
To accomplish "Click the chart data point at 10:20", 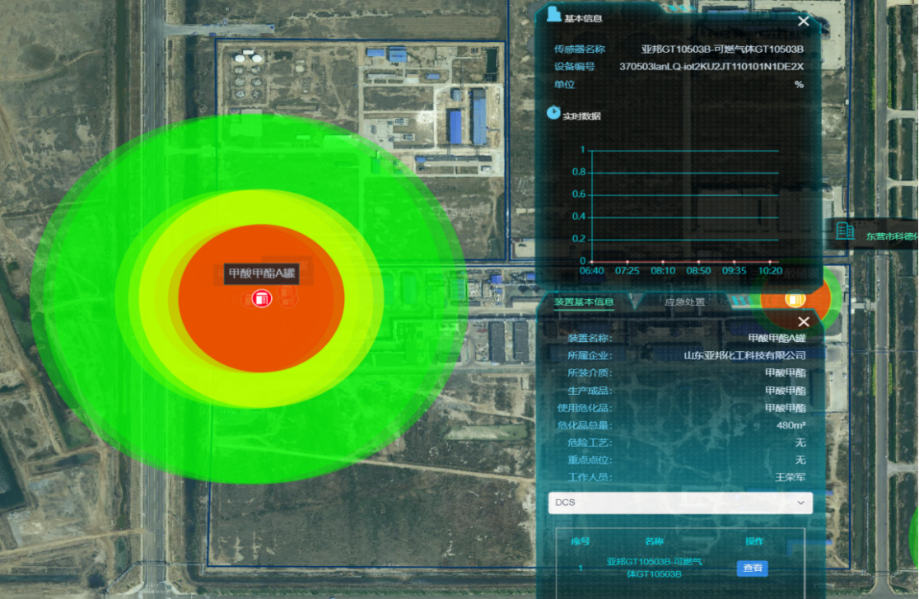I will [770, 262].
